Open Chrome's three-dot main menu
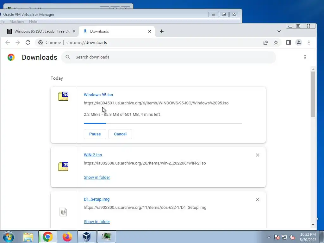 309,43
